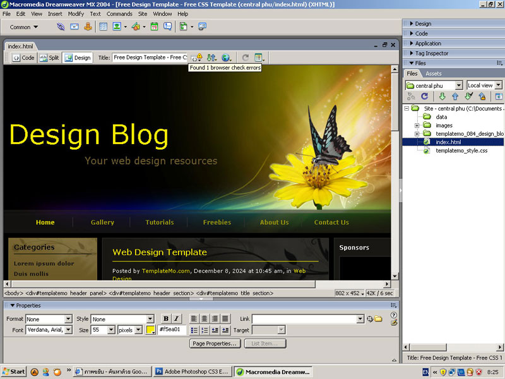
Task: Click the Email Link insert icon
Action: 74,27
